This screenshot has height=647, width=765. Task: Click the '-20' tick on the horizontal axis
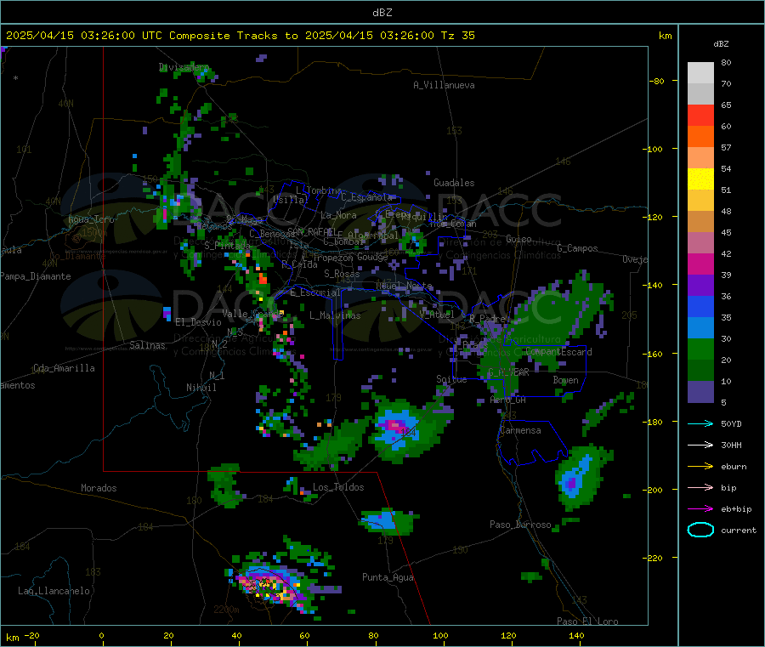pos(32,635)
